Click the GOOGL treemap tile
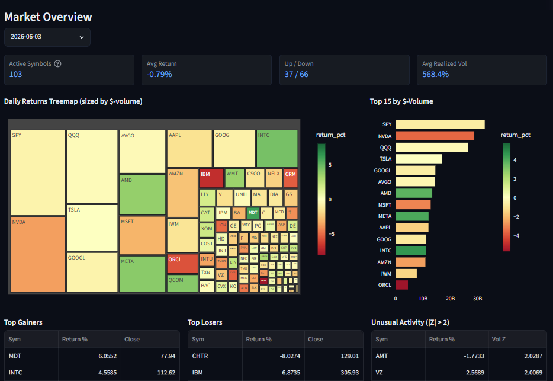553x381 pixels. coord(92,272)
